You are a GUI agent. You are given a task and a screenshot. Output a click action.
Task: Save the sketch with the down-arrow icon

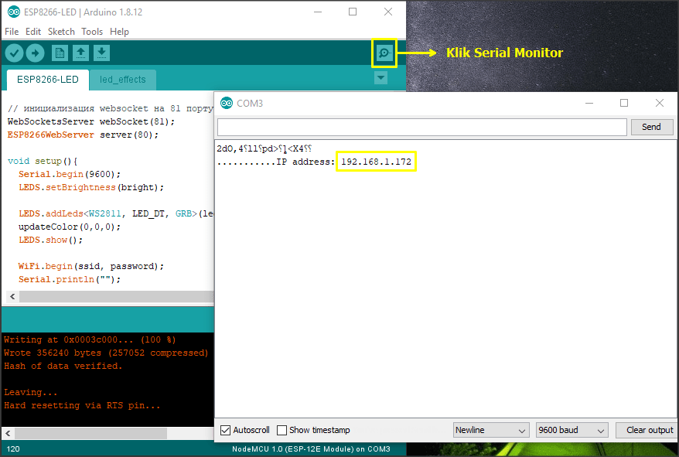[101, 53]
